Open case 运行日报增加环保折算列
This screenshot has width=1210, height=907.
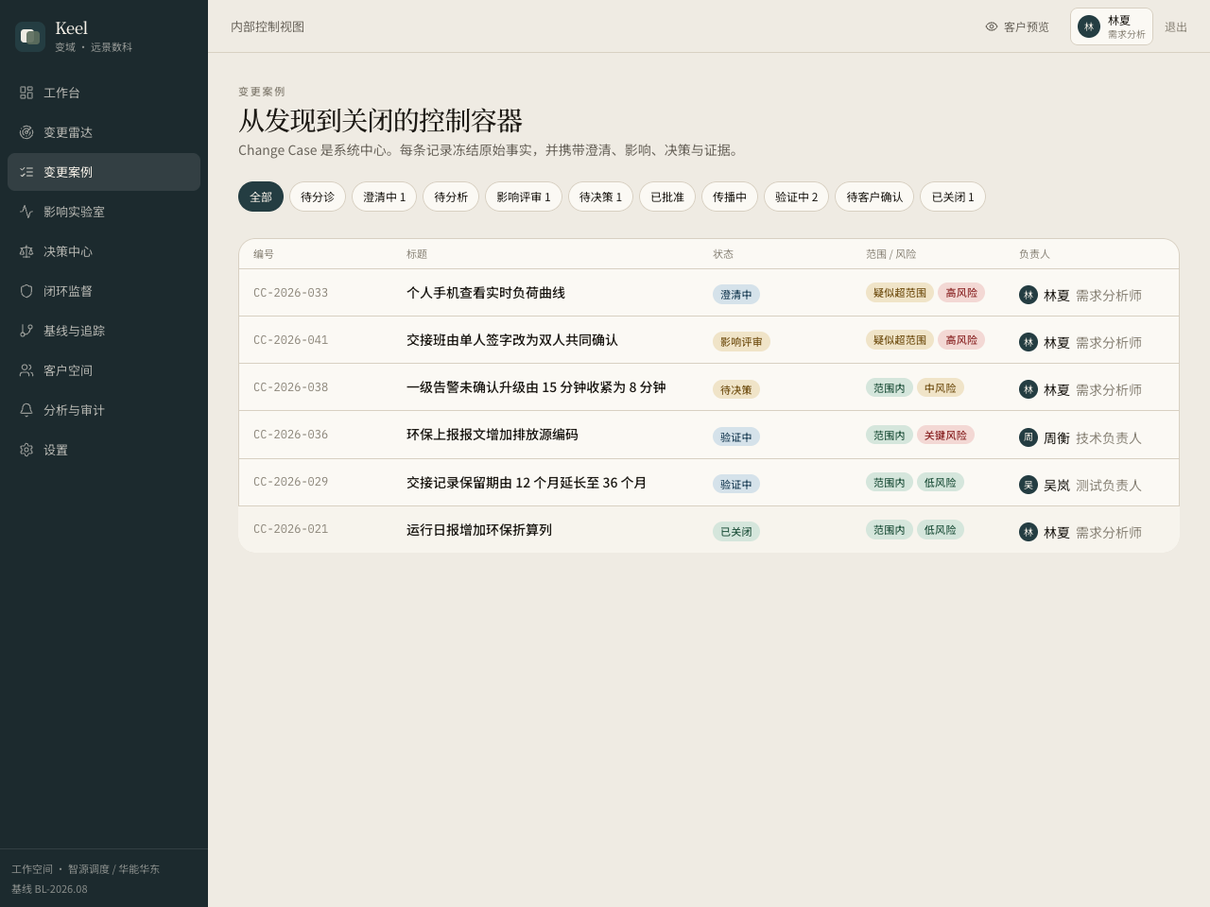[x=479, y=530]
